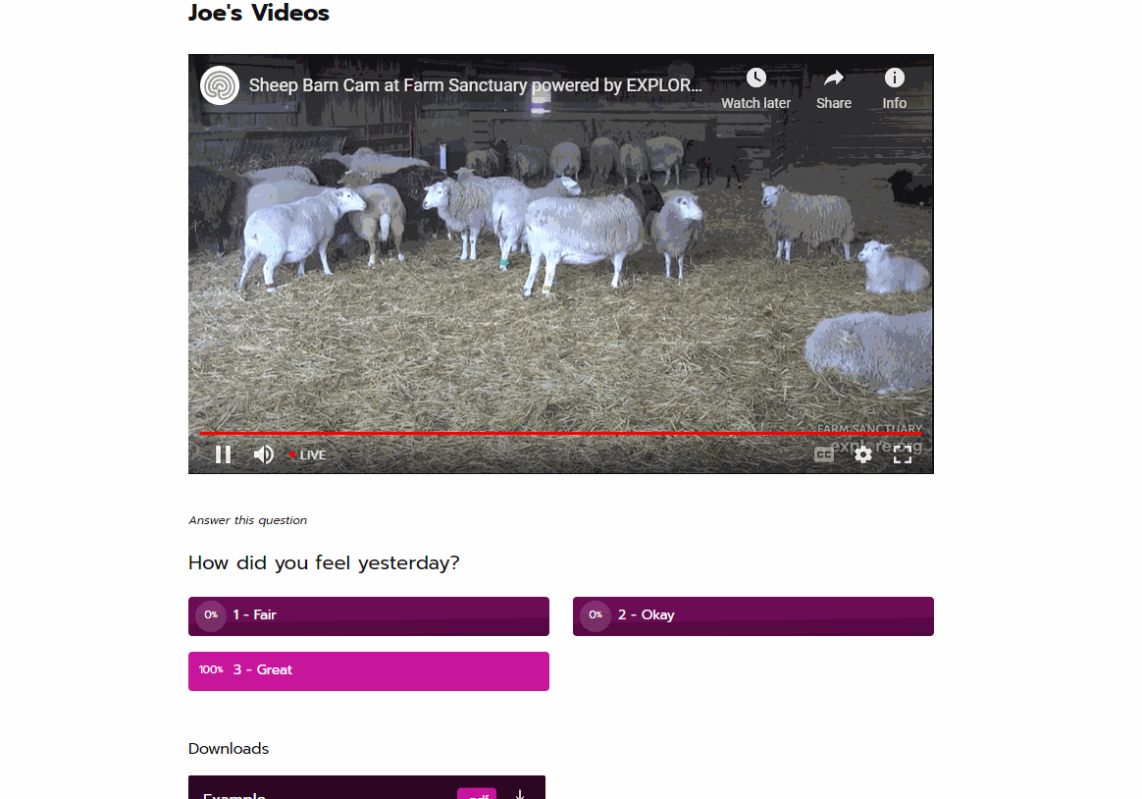
Task: Click the LIVE indicator in player controls
Action: [x=307, y=454]
